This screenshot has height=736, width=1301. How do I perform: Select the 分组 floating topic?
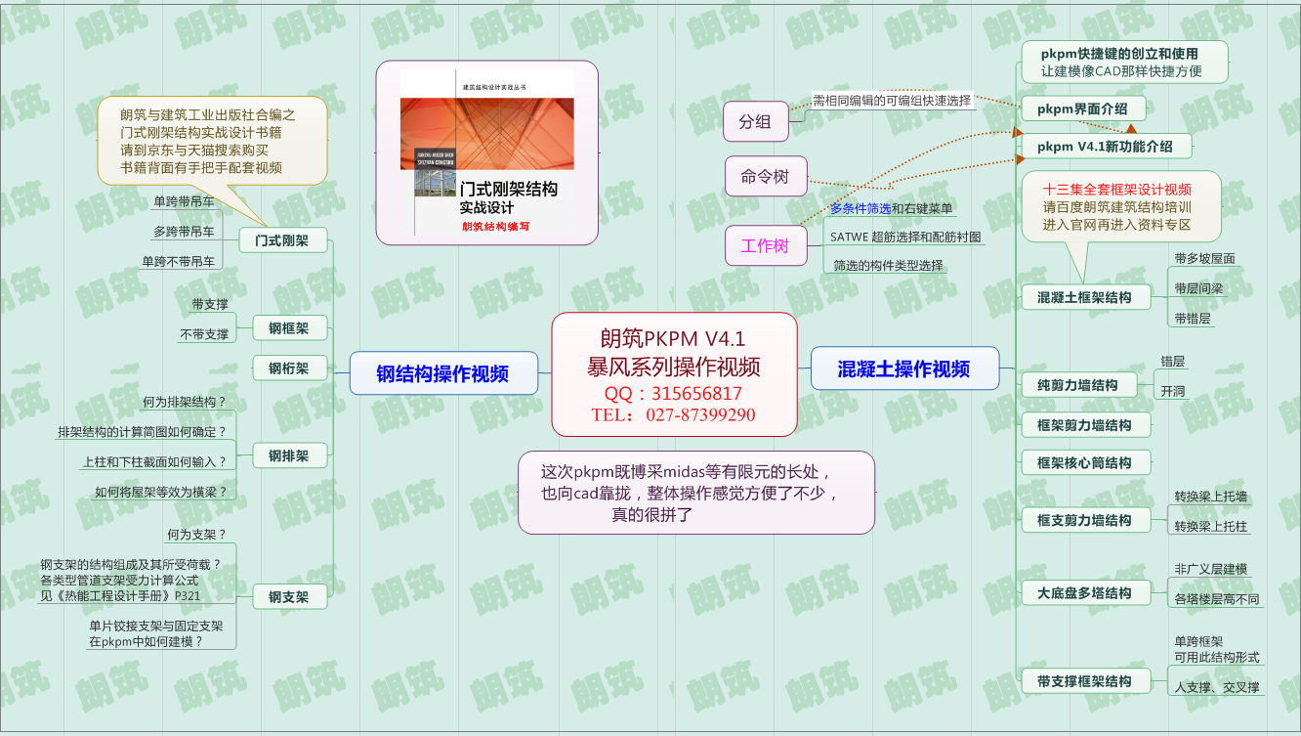[755, 121]
